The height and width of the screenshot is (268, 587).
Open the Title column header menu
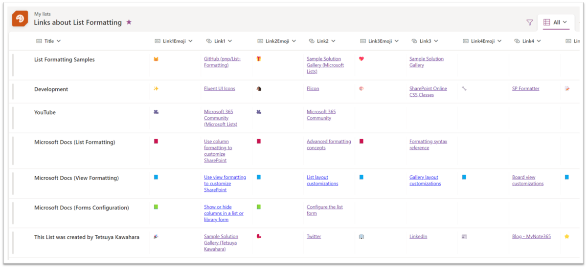pos(48,41)
